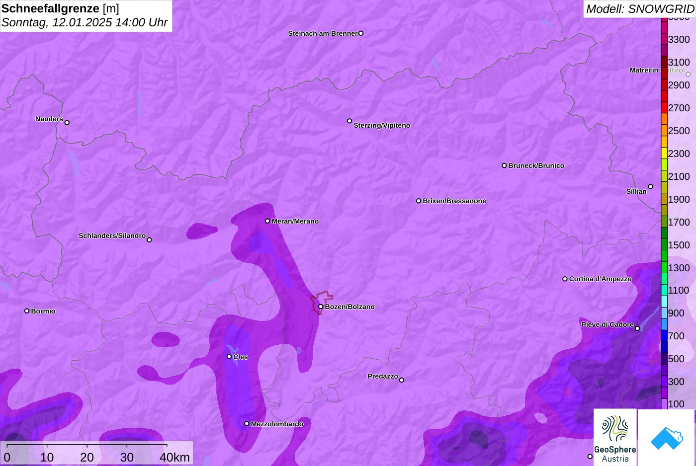Click the blue 700 legend color swatch
This screenshot has width=696, height=466.
(664, 336)
